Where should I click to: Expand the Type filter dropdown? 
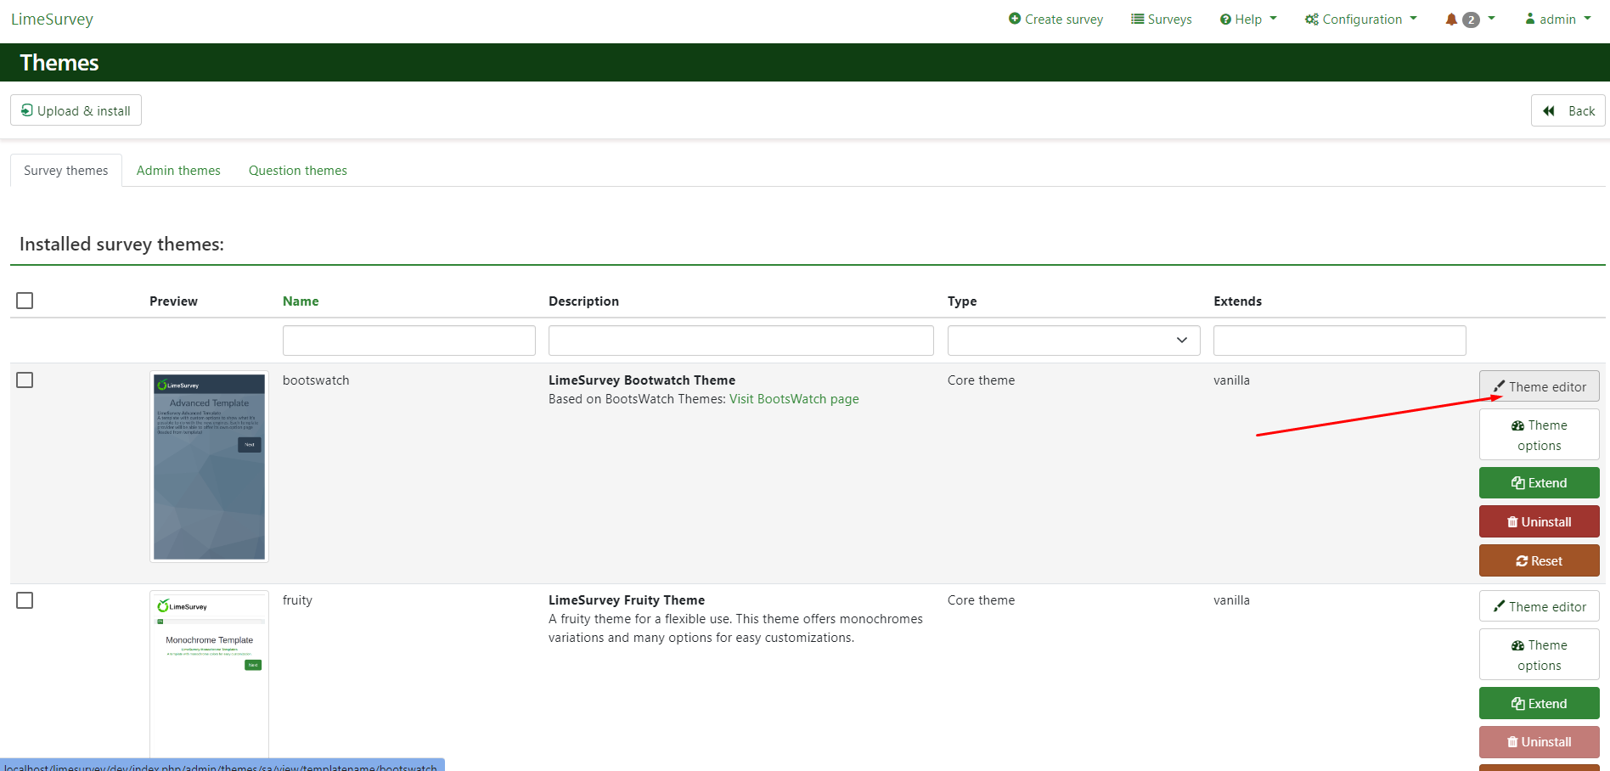(x=1073, y=340)
